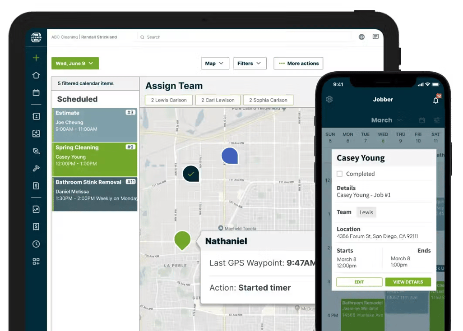463x331 pixels.
Task: Open the calendar icon in sidebar
Action: click(x=36, y=92)
